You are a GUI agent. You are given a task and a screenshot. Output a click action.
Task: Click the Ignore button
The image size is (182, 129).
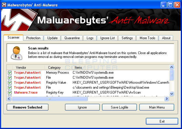(82, 107)
